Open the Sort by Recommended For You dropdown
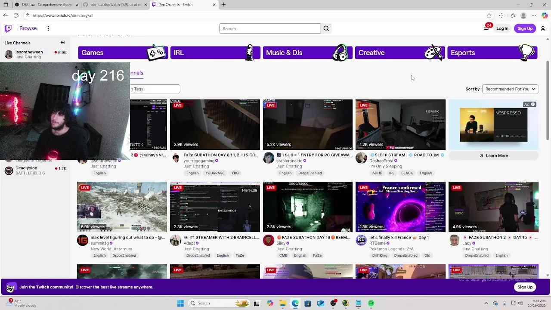551x310 pixels. click(510, 89)
